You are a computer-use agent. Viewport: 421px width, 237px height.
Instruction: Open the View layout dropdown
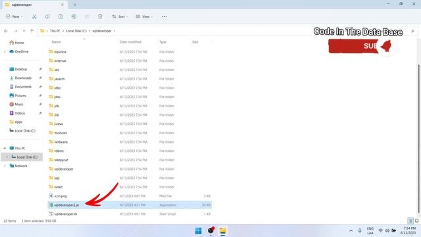point(144,16)
